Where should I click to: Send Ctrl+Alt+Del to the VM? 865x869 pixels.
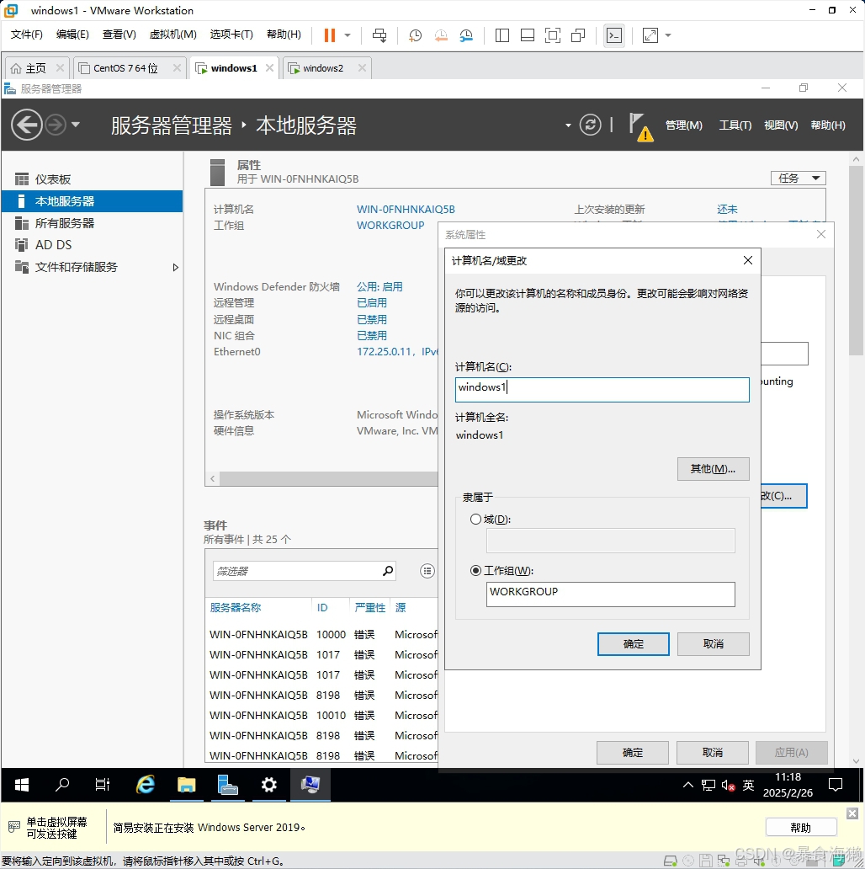click(x=379, y=35)
